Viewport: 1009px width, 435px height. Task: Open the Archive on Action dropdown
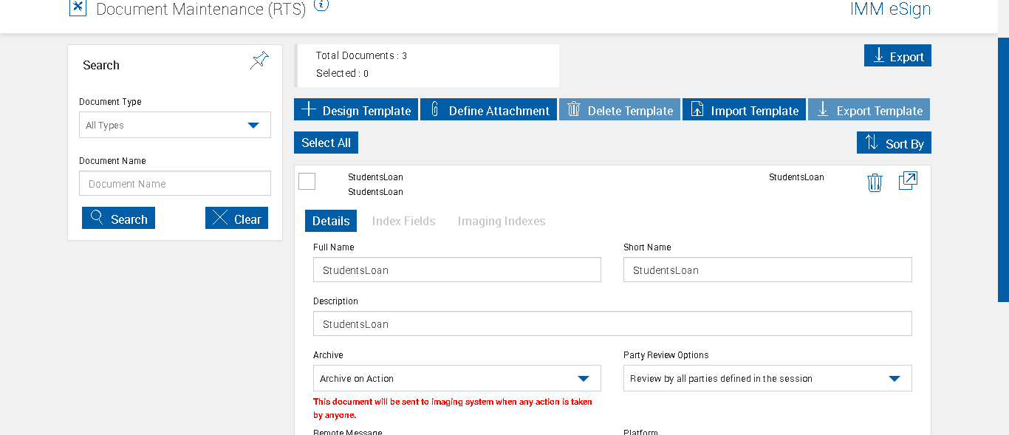click(456, 378)
